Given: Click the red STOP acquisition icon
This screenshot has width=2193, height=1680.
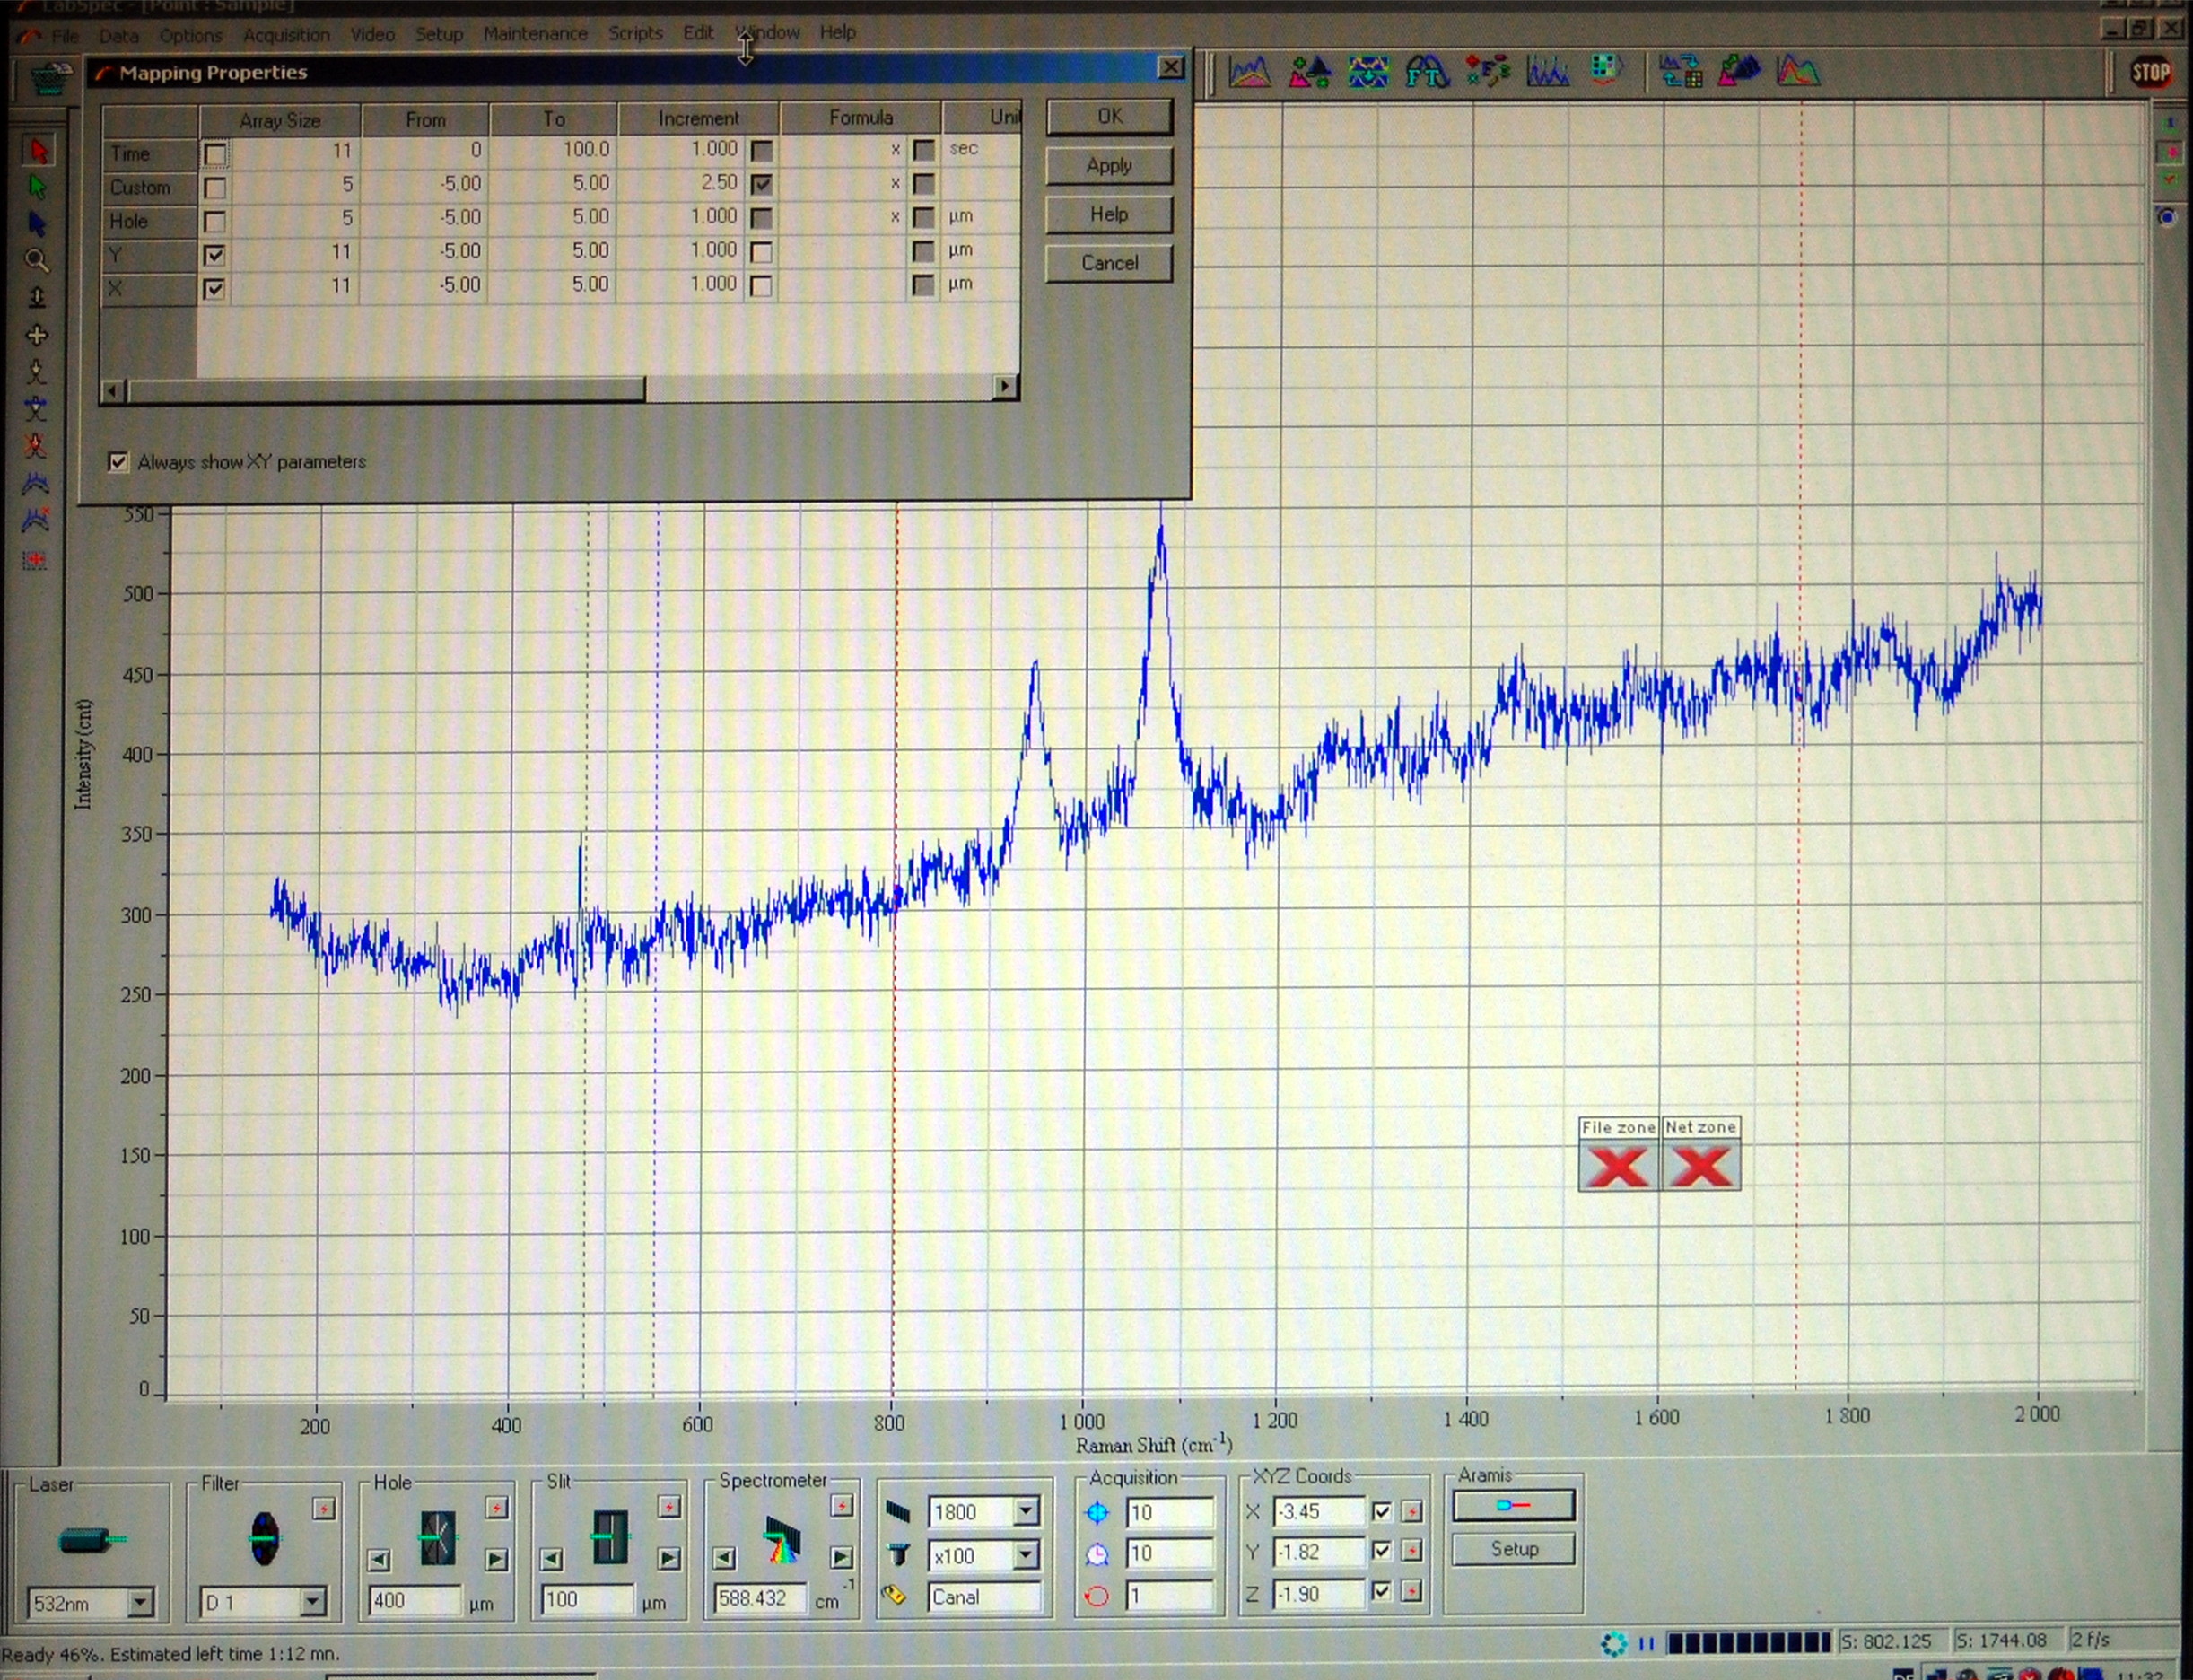Looking at the screenshot, I should 2150,72.
